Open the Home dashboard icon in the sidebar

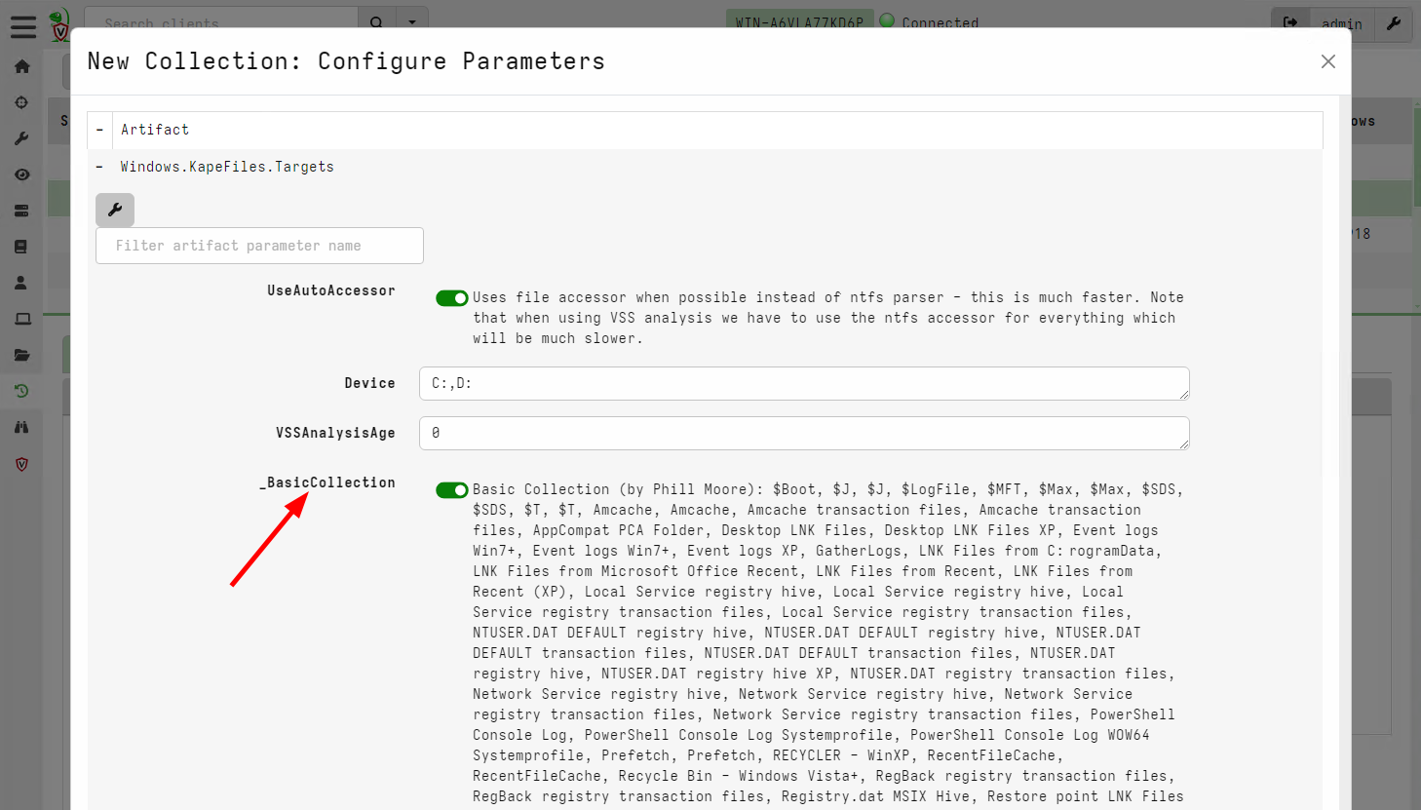point(21,66)
